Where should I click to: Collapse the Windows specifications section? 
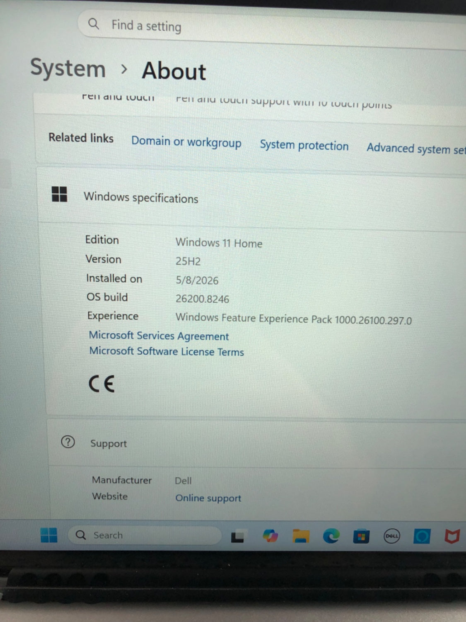pyautogui.click(x=253, y=198)
